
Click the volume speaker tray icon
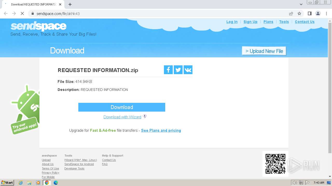click(295, 183)
